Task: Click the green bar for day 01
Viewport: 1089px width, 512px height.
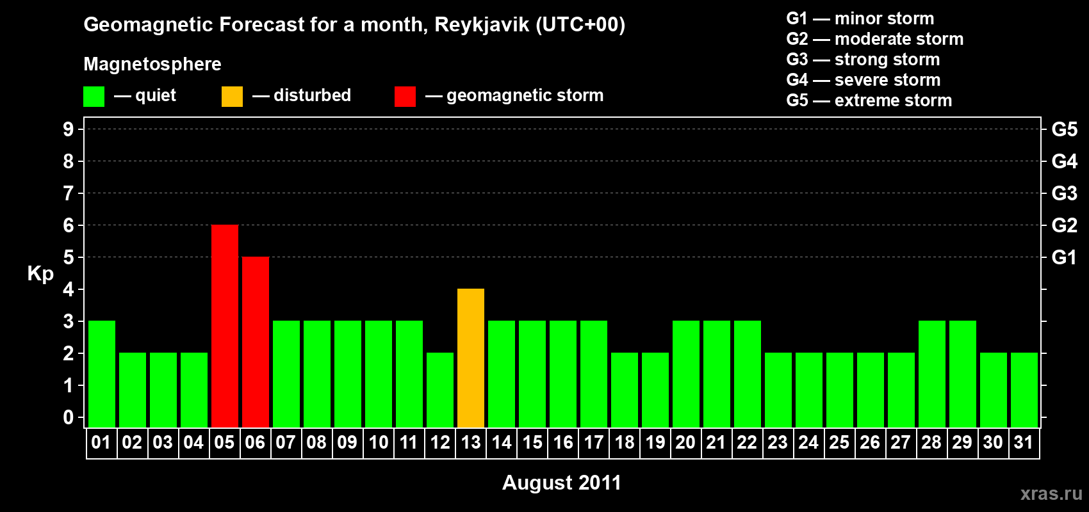Action: pyautogui.click(x=102, y=374)
